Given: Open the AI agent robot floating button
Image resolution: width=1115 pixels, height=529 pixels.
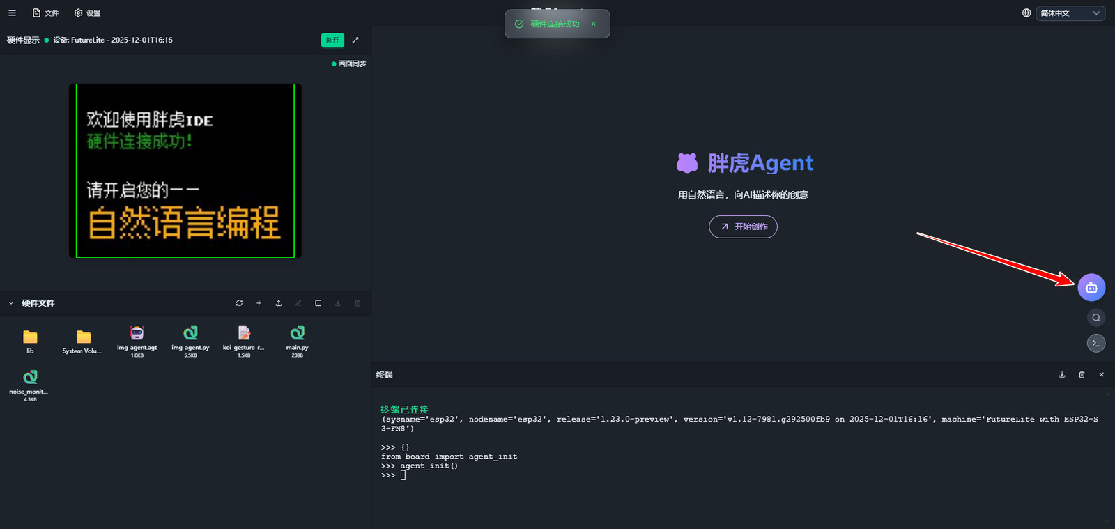Looking at the screenshot, I should point(1091,287).
